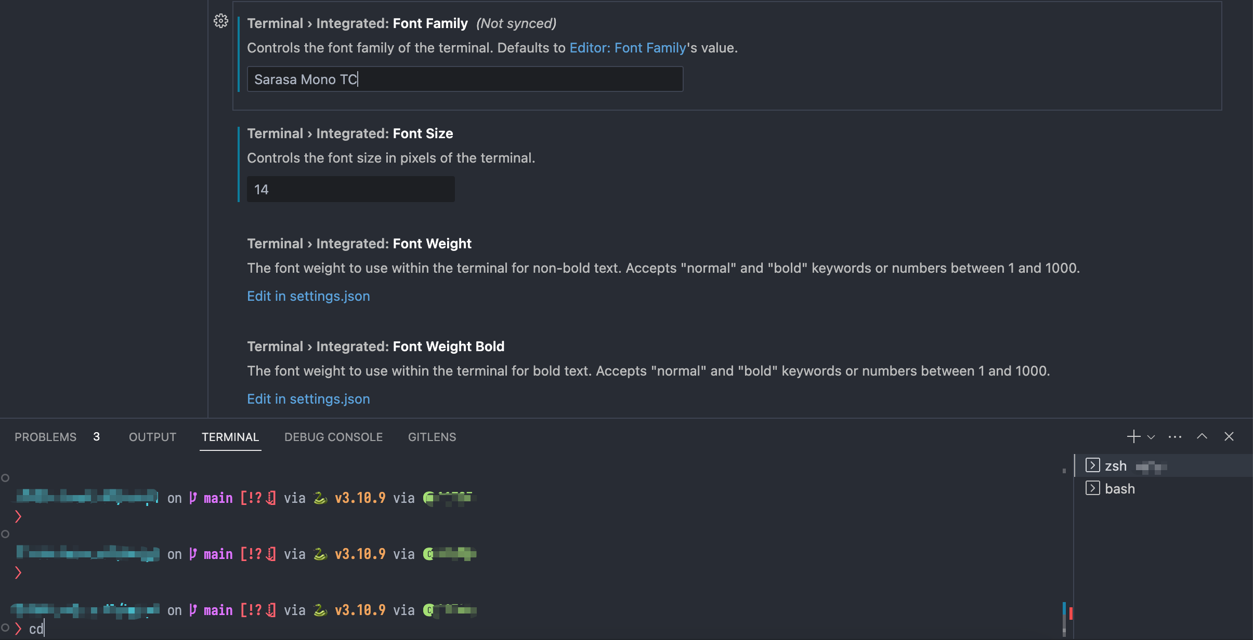
Task: Click the terminal prompt next to cd
Action: click(x=19, y=629)
